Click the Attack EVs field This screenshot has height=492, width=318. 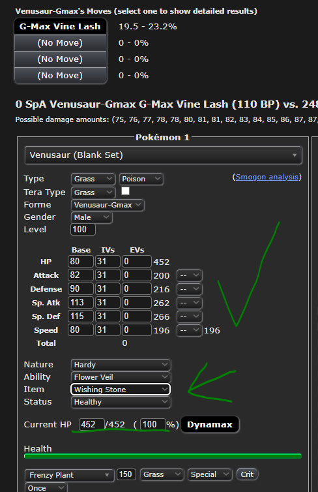pos(137,275)
